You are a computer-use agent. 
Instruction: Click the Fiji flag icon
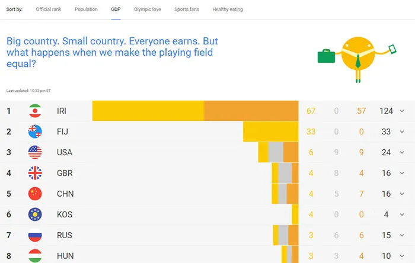point(35,131)
